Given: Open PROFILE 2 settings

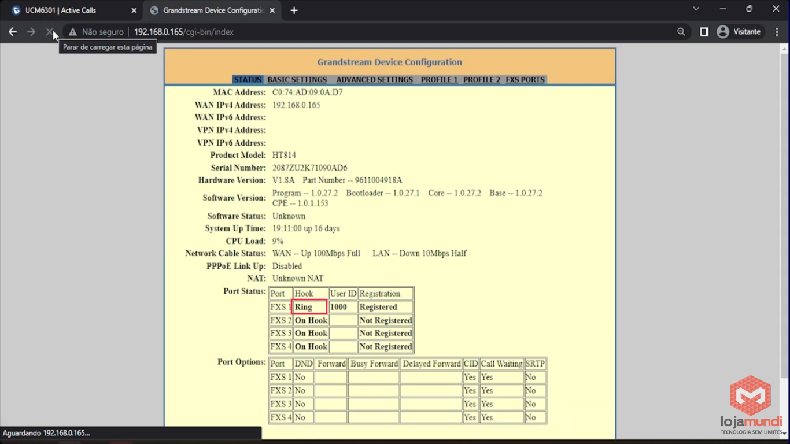Looking at the screenshot, I should point(481,80).
